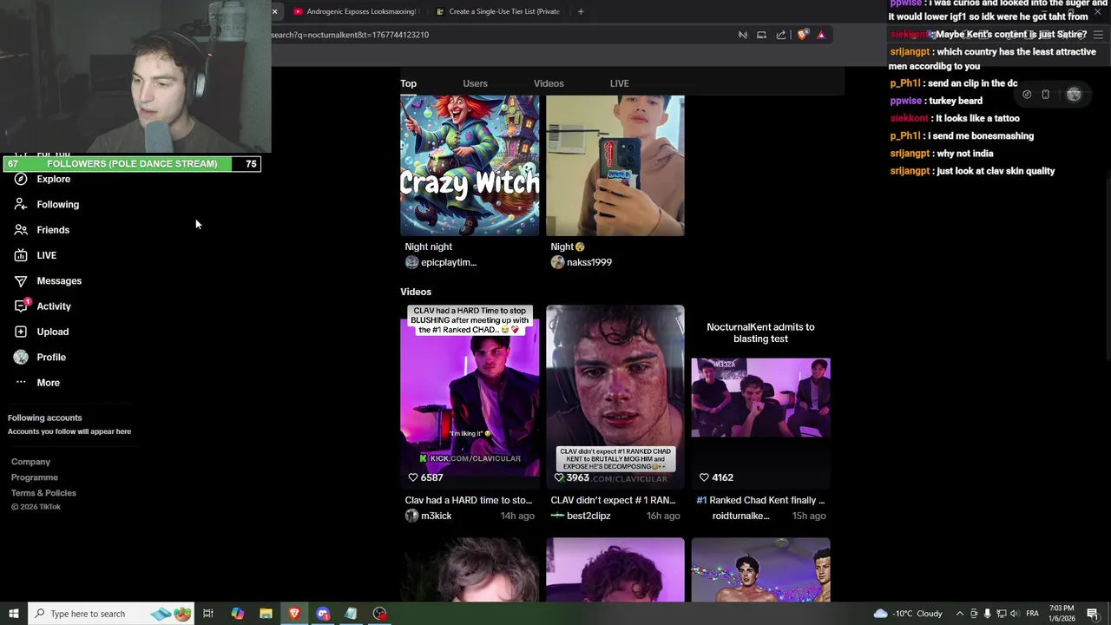Click the Brave Shields lion icon
The height and width of the screenshot is (625, 1111).
coord(802,35)
